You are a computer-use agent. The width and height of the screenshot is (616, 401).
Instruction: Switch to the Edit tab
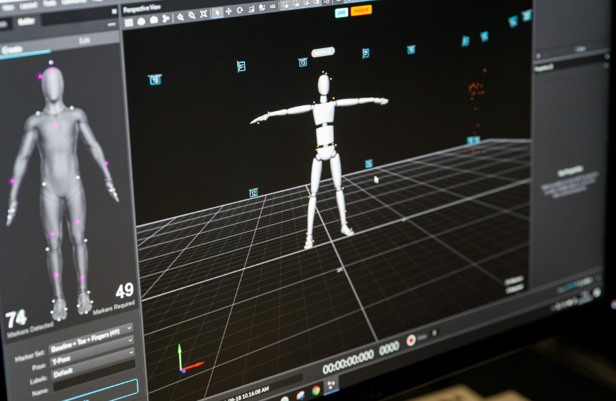pos(85,43)
